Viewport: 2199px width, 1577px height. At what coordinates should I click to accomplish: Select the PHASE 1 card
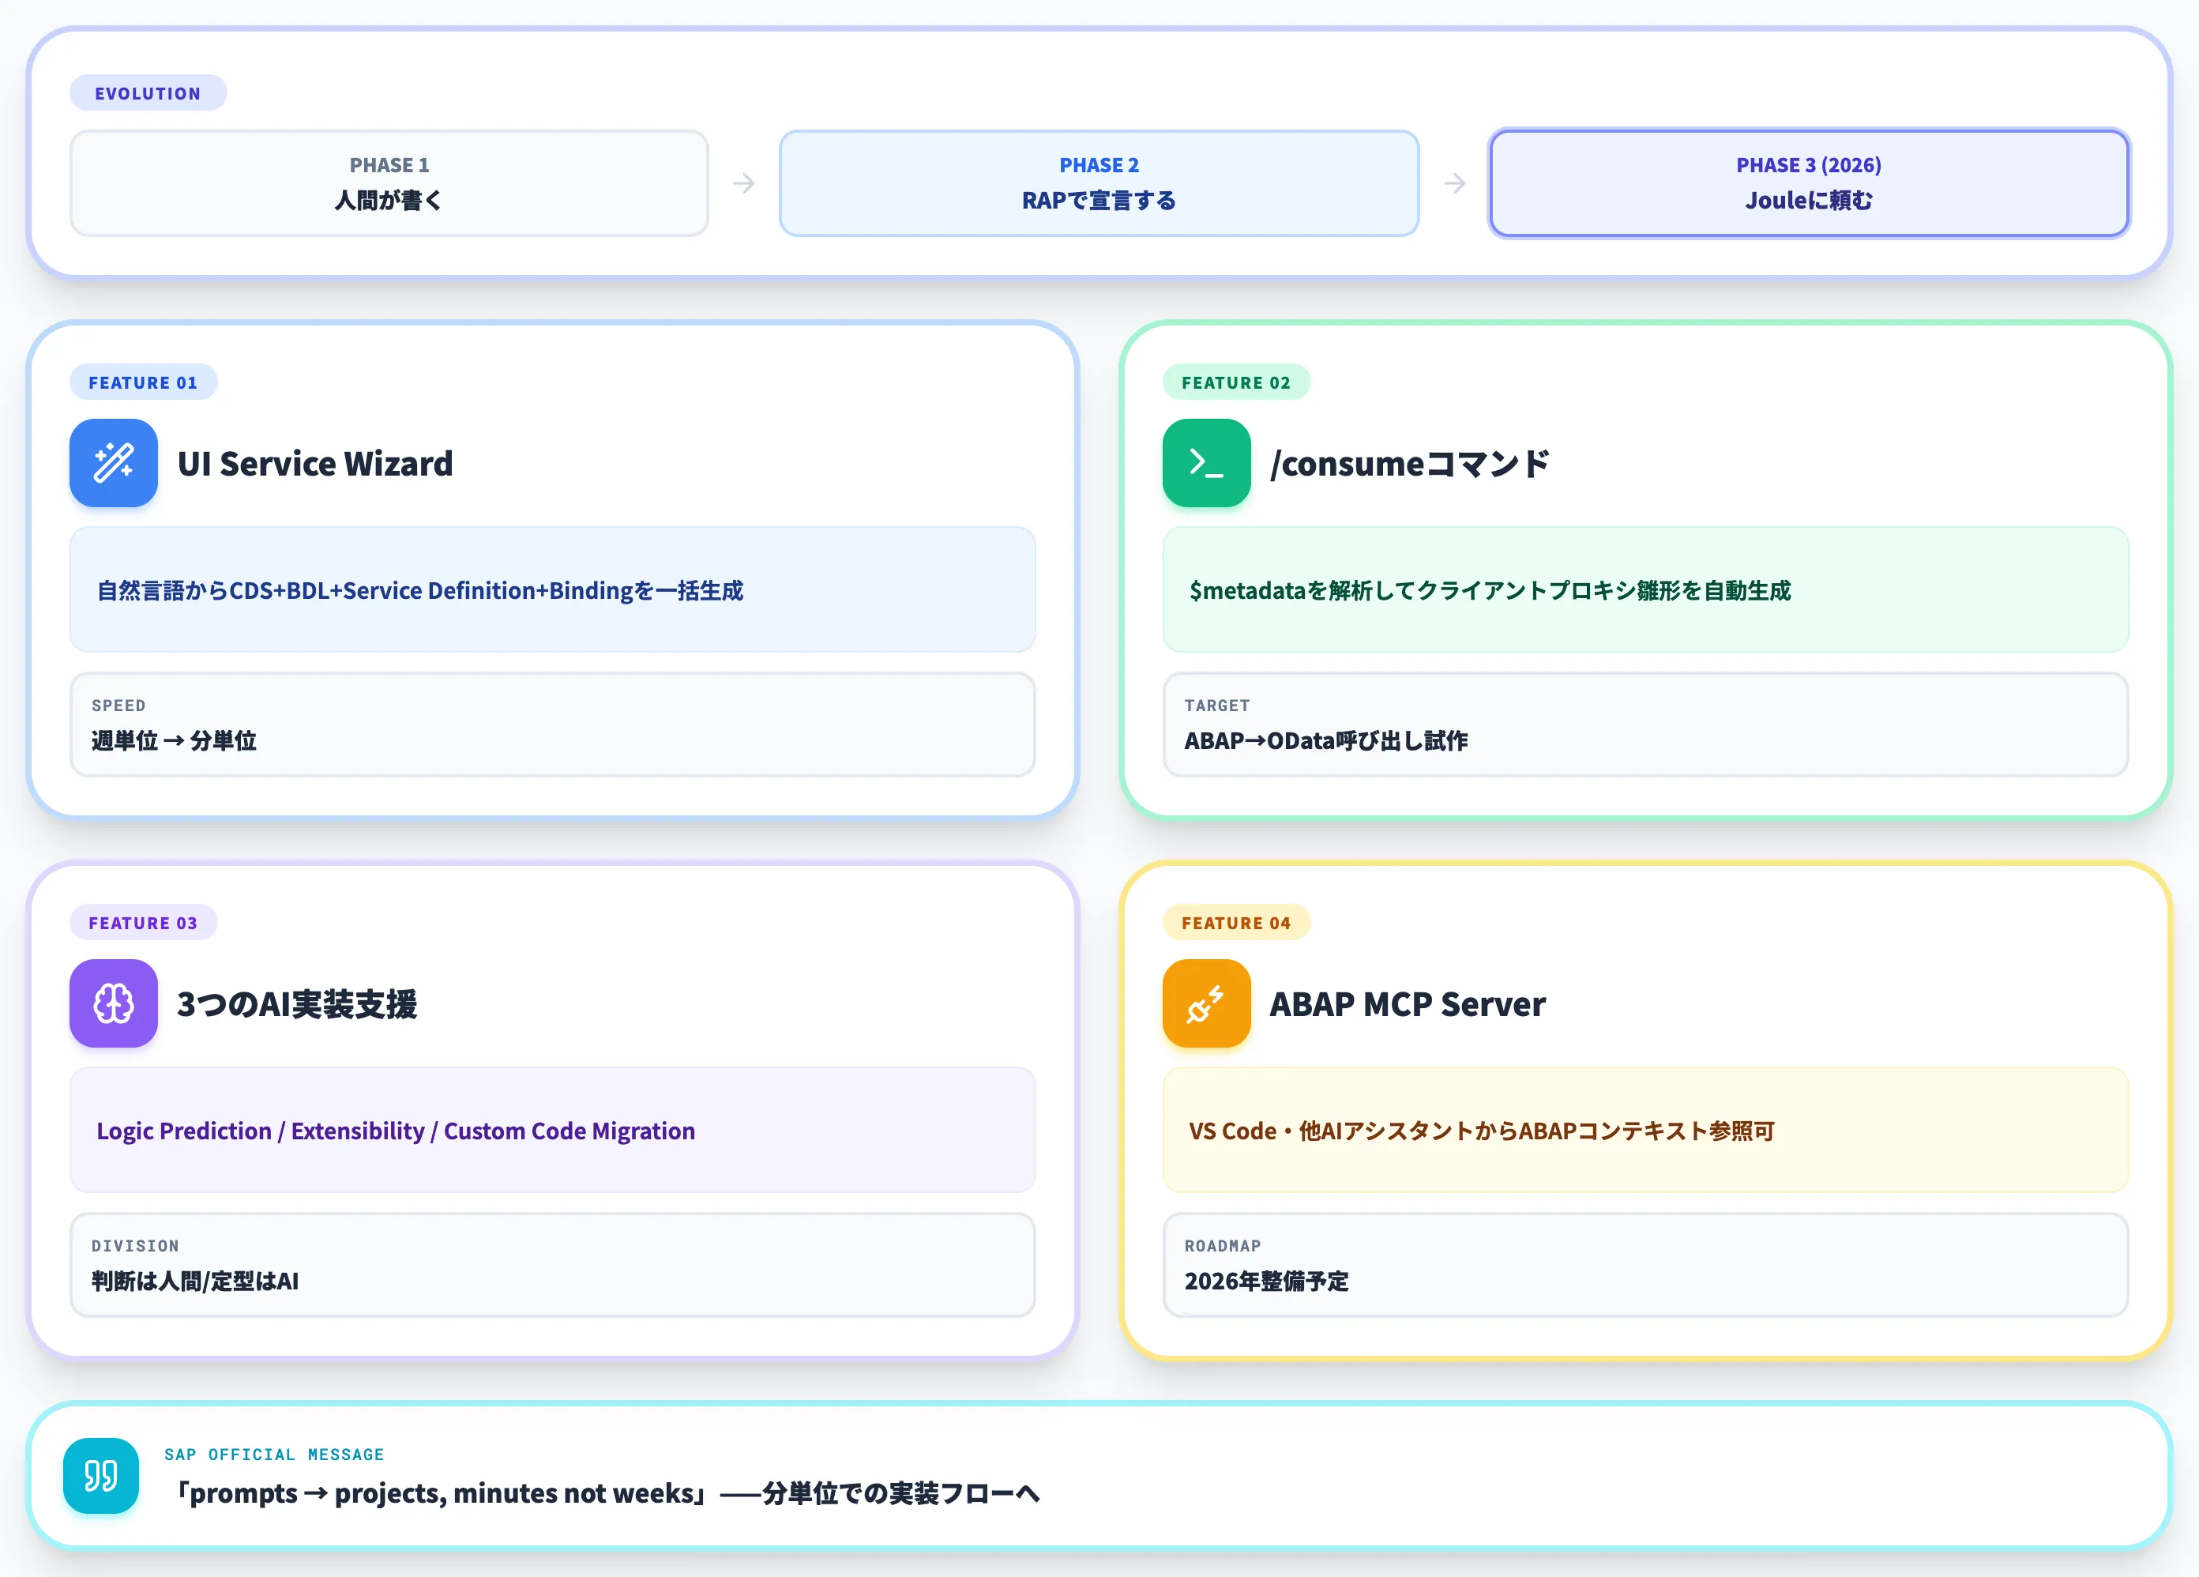pyautogui.click(x=389, y=183)
